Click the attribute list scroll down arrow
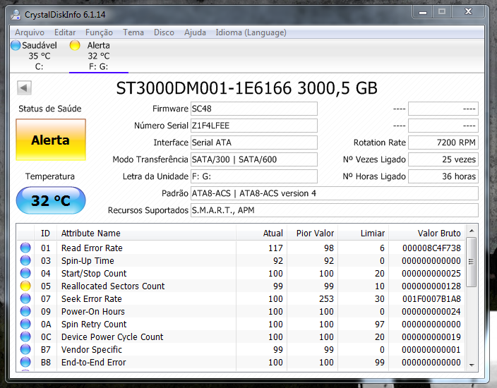This screenshot has height=388, width=497. coord(472,365)
